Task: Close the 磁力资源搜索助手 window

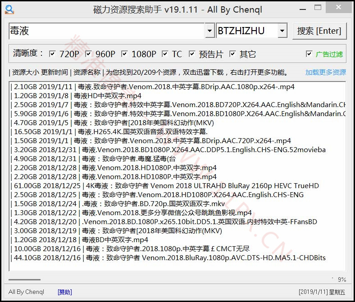Action: click(x=339, y=8)
